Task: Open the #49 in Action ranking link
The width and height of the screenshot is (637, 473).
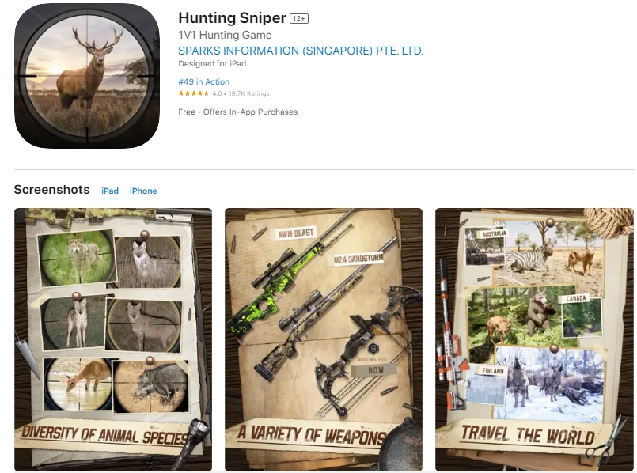Action: 203,81
